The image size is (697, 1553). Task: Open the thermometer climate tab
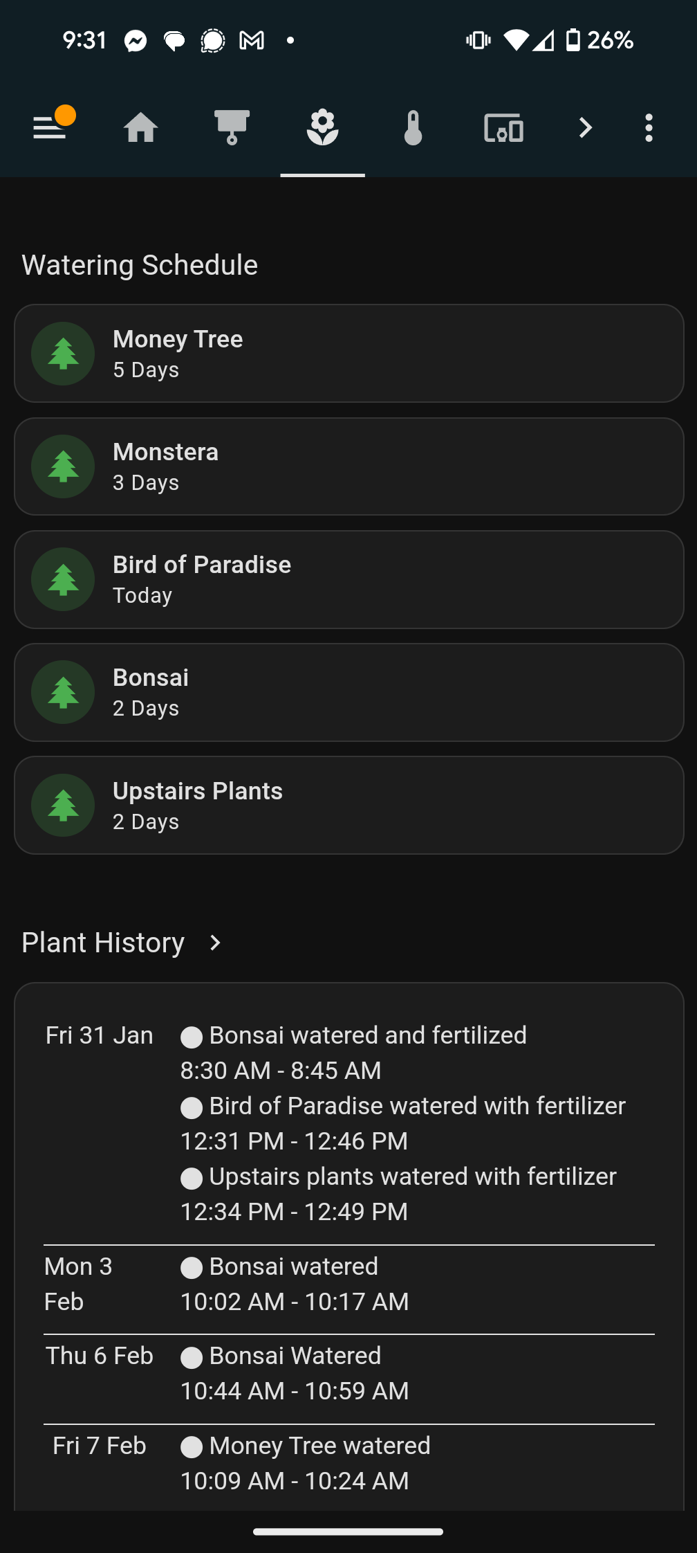click(413, 128)
